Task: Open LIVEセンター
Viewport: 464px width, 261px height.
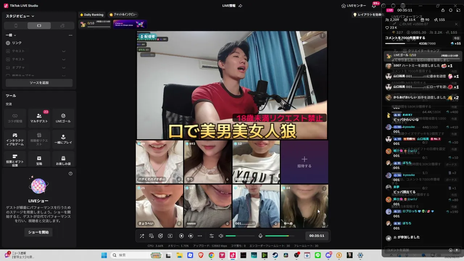Action: tap(354, 6)
